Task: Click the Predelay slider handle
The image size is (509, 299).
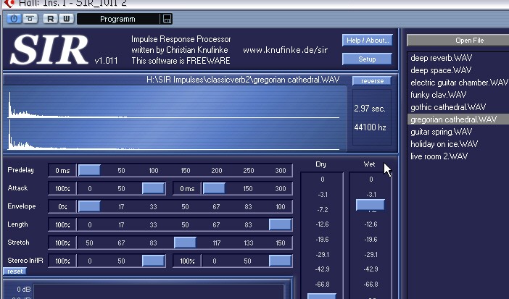Action: pos(89,170)
